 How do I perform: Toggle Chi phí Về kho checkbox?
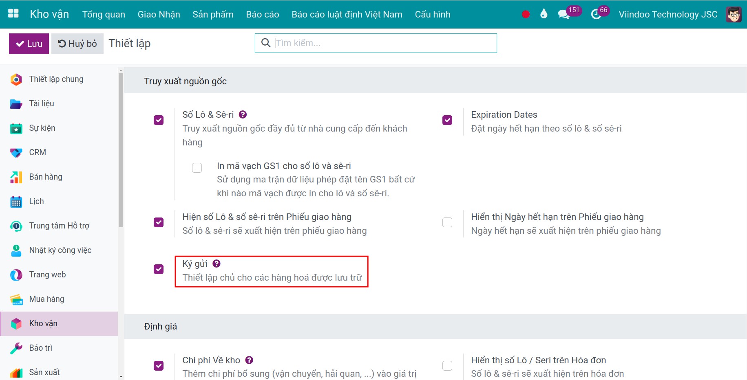coord(159,366)
